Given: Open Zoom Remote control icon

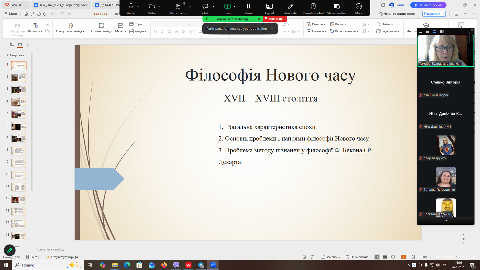Looking at the screenshot, I should [x=313, y=6].
